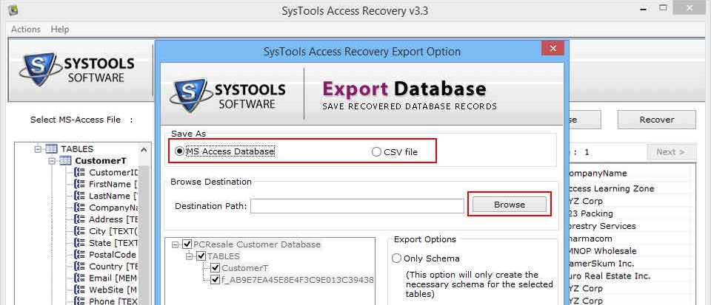Click the PostalCode field icon
Screen dimensions: 711x305
pyautogui.click(x=79, y=254)
